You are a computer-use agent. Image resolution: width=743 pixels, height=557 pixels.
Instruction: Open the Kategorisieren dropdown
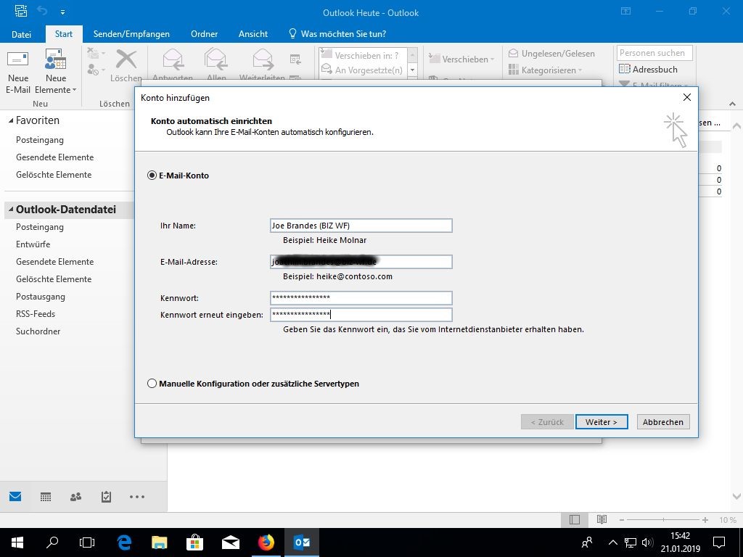546,70
